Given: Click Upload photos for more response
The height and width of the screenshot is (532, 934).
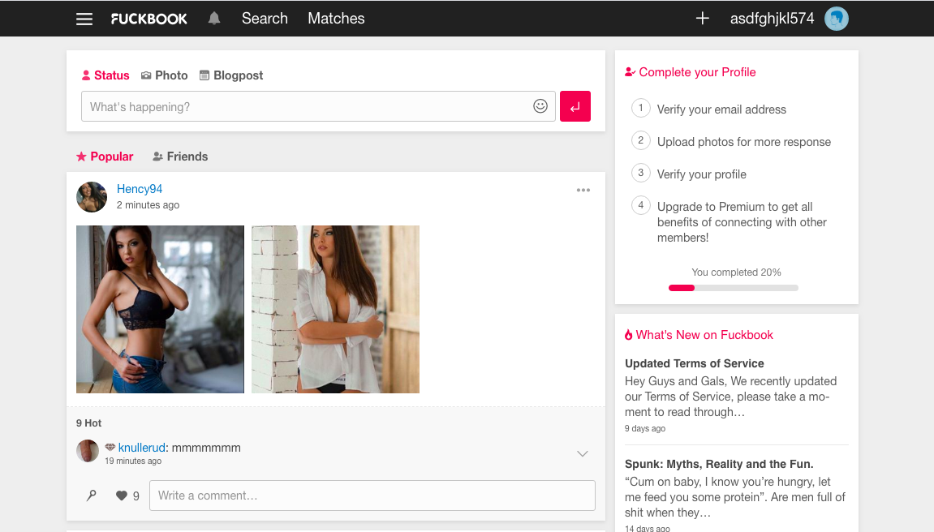Looking at the screenshot, I should point(744,142).
